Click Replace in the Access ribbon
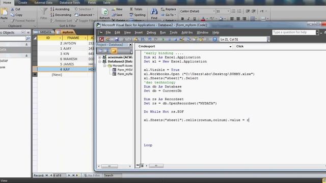Image resolution: width=326 pixels, height=183 pixels. click(x=169, y=9)
